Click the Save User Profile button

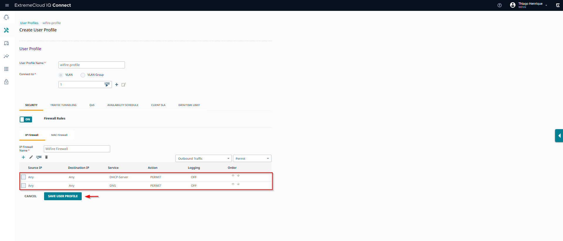(x=63, y=196)
